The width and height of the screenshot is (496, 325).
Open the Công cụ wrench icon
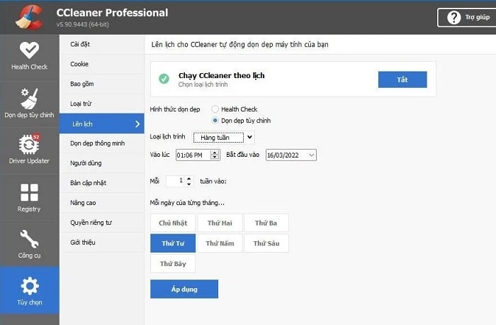[29, 238]
